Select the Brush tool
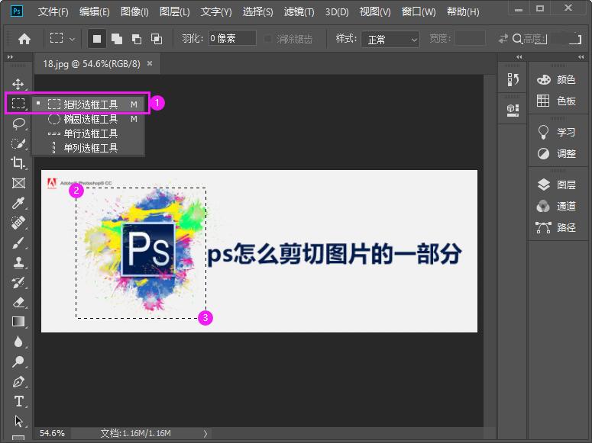 (x=18, y=242)
